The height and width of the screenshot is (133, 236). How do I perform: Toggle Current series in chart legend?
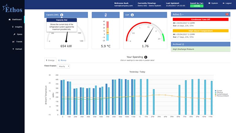(219, 91)
